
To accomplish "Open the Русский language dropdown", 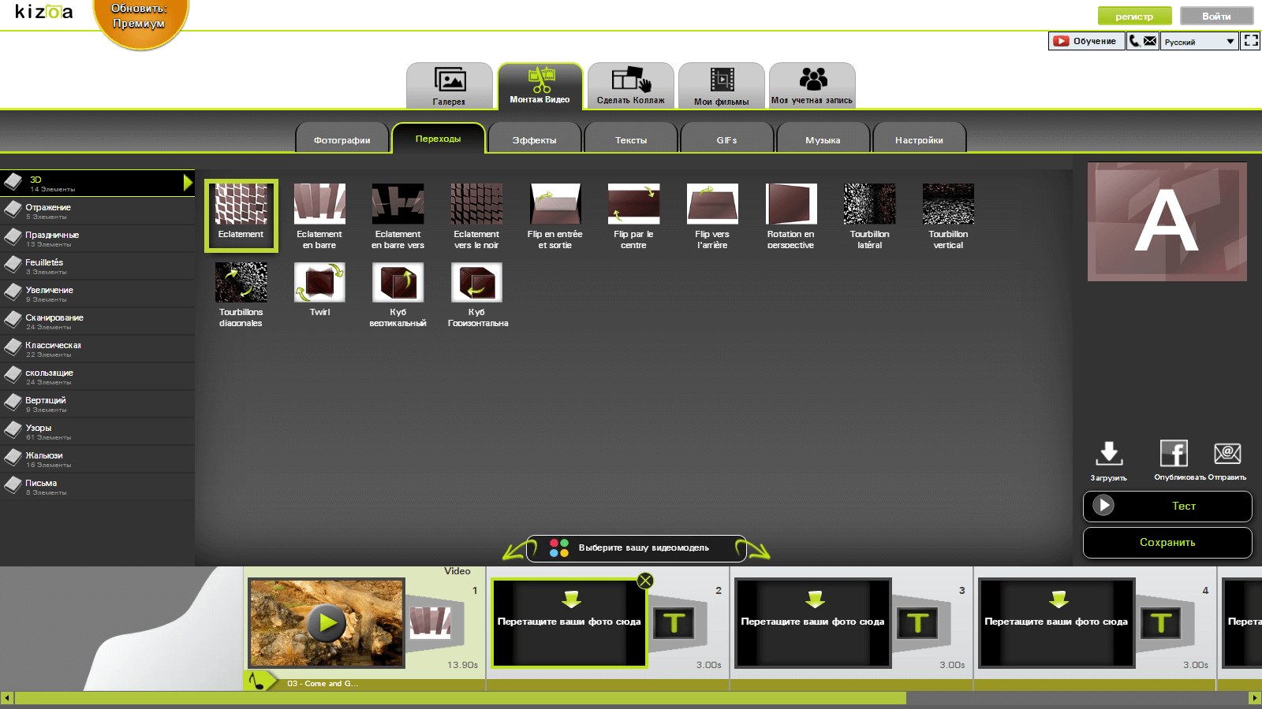I will tap(1199, 41).
